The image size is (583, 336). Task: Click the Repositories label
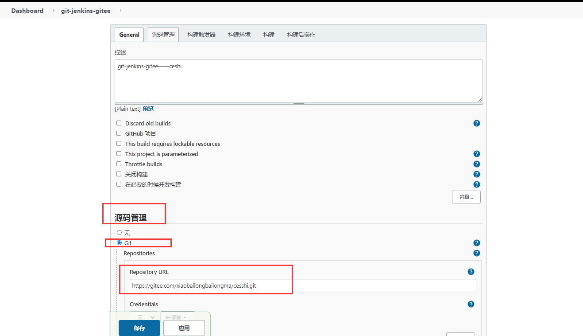[x=139, y=253]
